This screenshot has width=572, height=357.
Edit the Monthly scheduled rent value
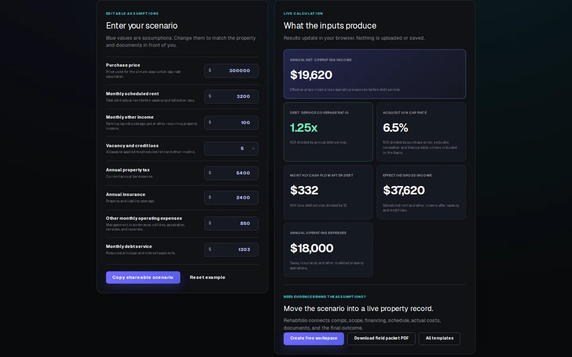pos(231,96)
